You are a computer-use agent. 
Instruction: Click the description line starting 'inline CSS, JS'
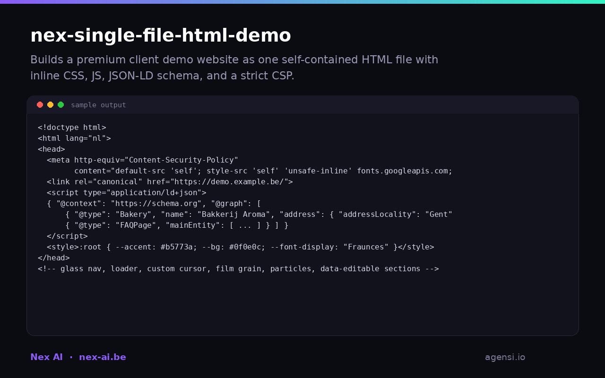coord(162,76)
